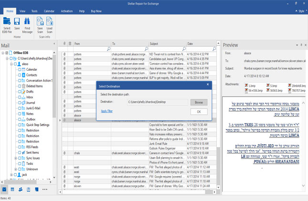
Task: Click the more options ellipsis in bottom bar
Action: pyautogui.click(x=45, y=190)
